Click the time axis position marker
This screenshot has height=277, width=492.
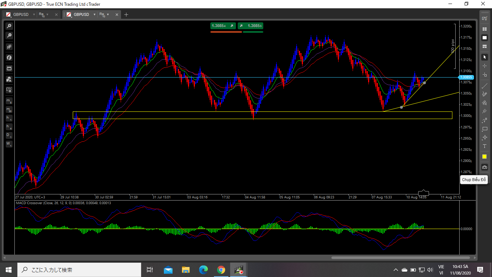click(x=423, y=193)
